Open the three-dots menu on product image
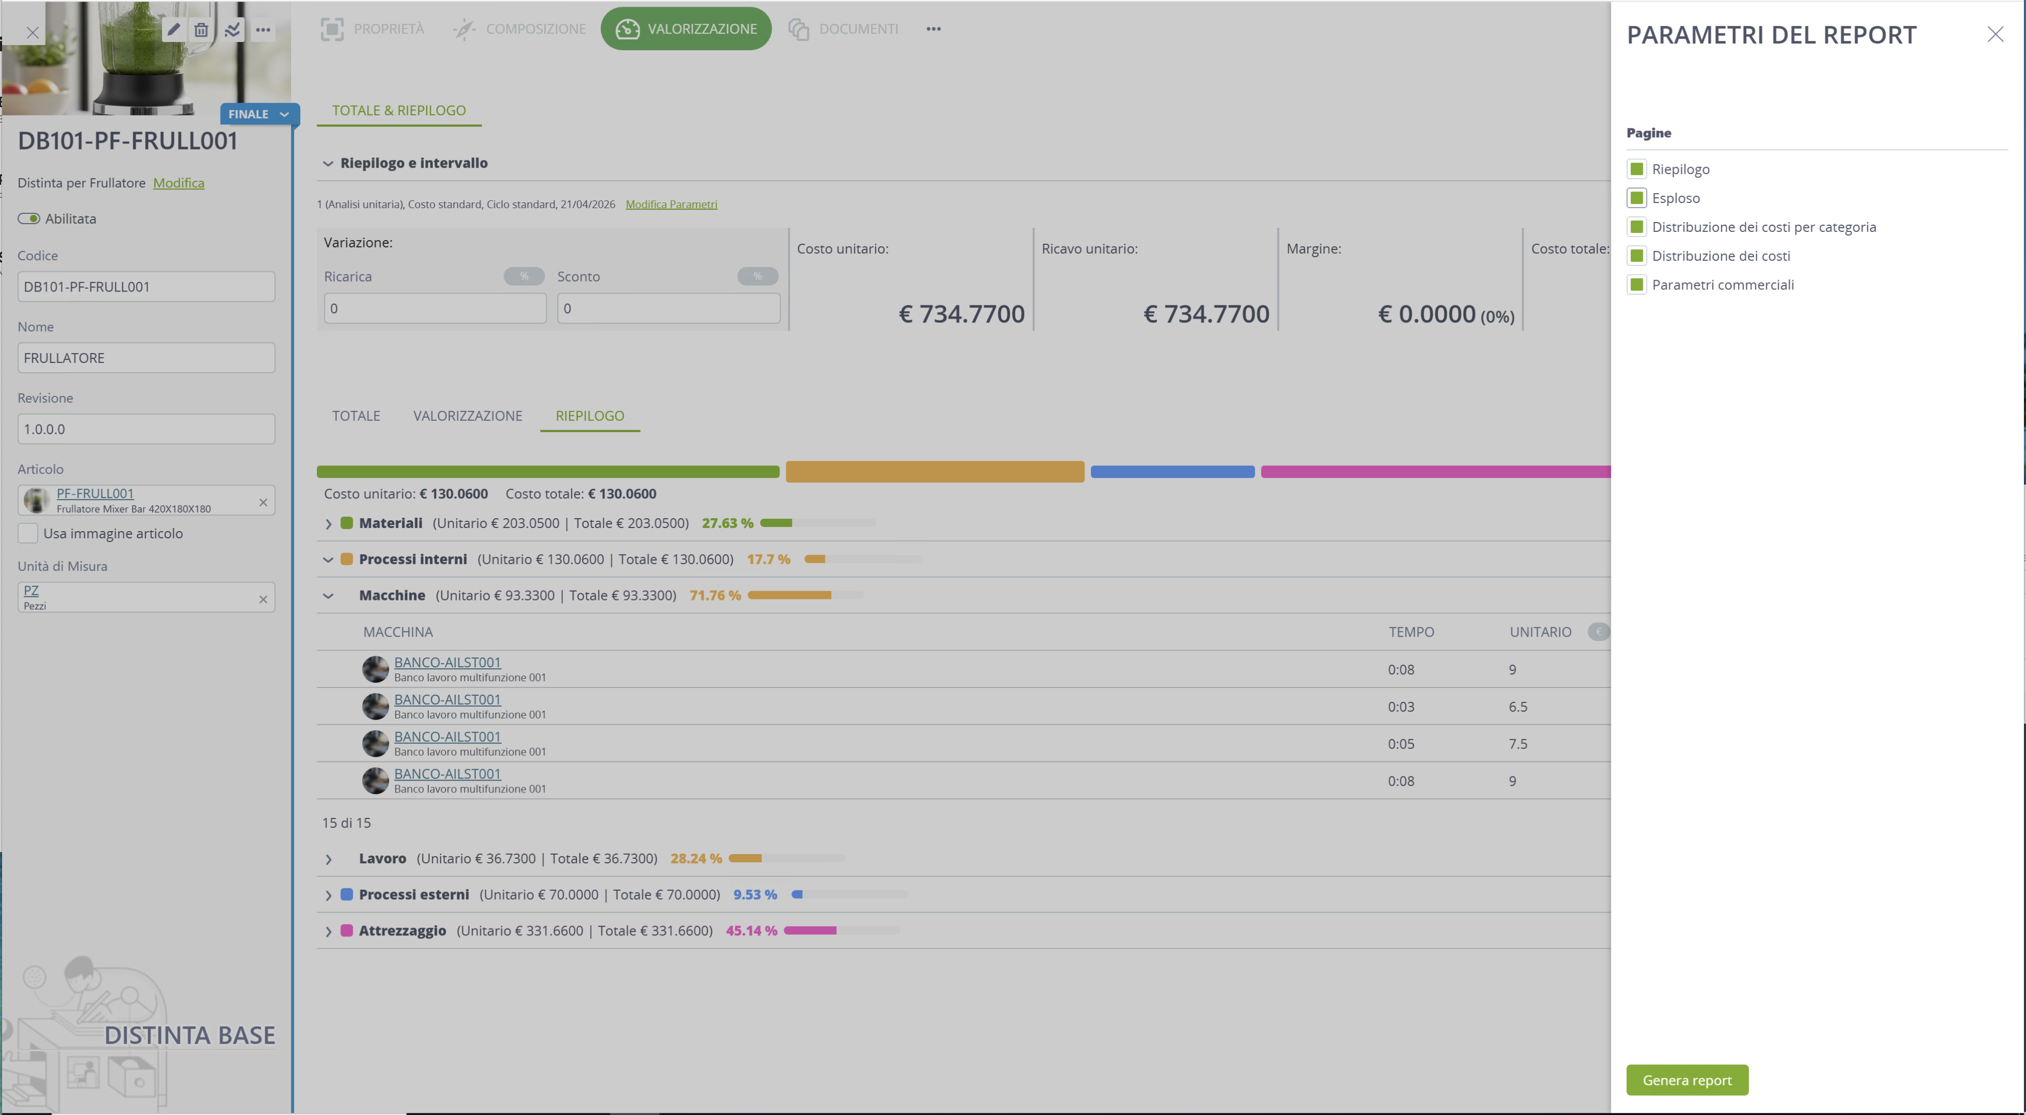This screenshot has width=2026, height=1115. 263,30
